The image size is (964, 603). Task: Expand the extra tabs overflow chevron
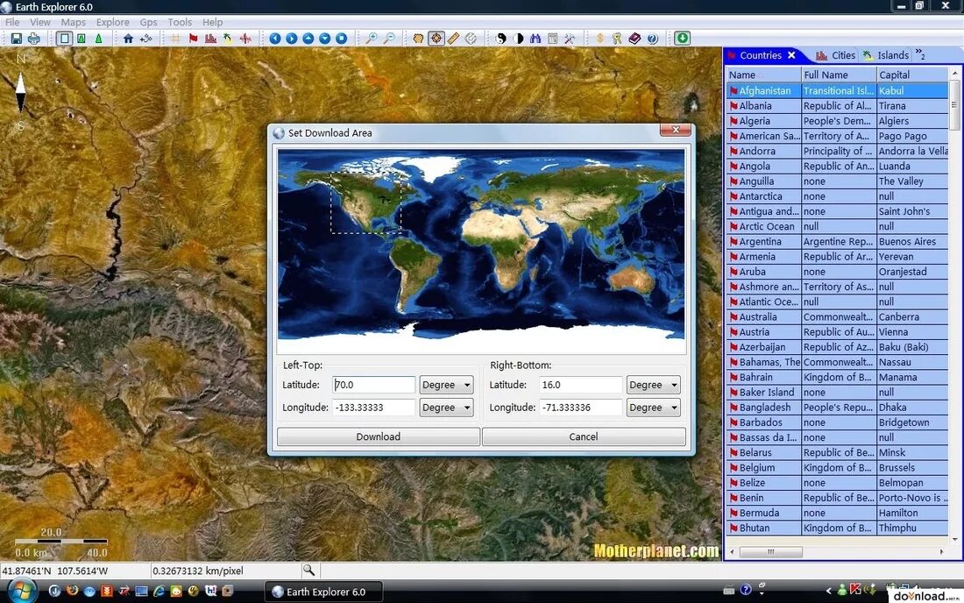[x=920, y=54]
